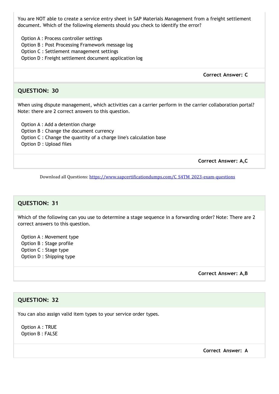
Task: Select Option C: Settlement management settings
Action: click(70, 51)
